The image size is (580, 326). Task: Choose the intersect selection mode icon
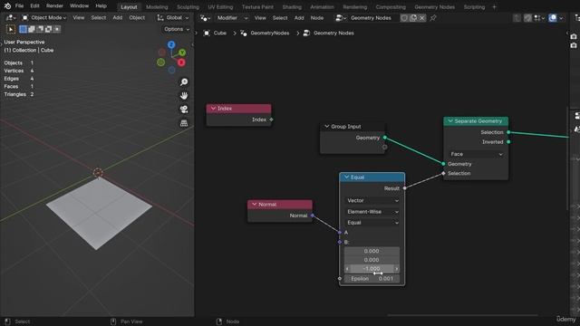pyautogui.click(x=57, y=29)
